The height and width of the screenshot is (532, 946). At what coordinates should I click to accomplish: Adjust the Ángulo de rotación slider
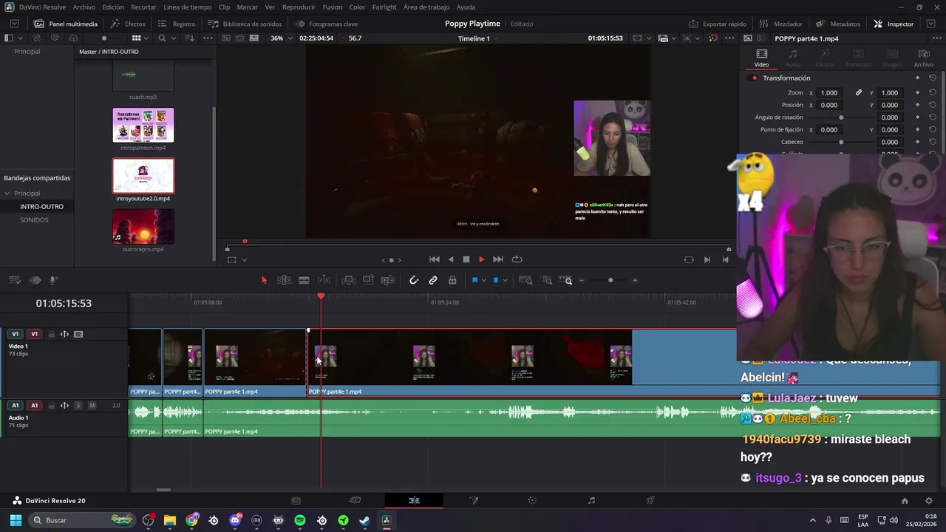click(x=841, y=117)
